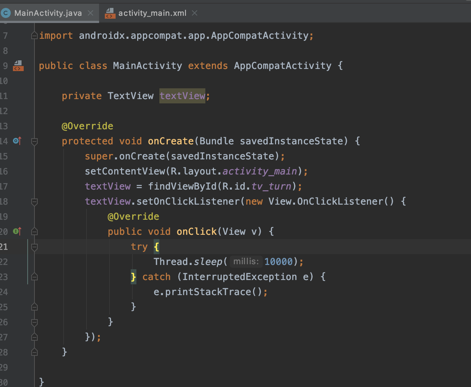Click the 10000 sleep value
Viewport: 471px width, 387px height.
279,262
